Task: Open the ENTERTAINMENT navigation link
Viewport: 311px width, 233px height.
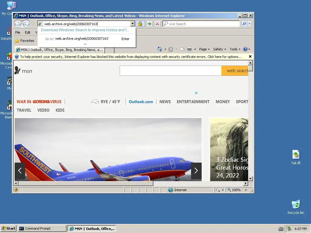Action: [x=193, y=102]
